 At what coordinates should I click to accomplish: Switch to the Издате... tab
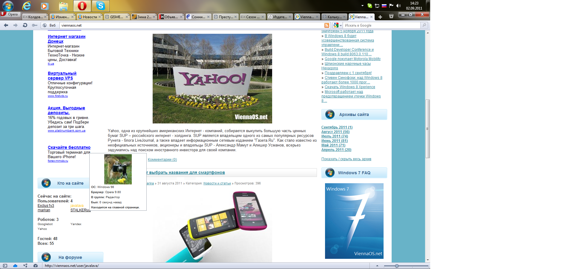280,17
